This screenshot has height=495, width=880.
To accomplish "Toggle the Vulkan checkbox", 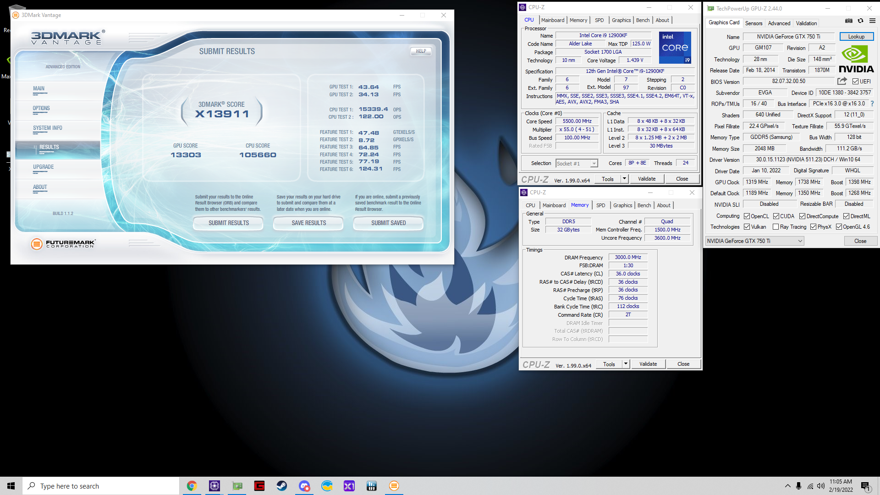I will click(747, 227).
